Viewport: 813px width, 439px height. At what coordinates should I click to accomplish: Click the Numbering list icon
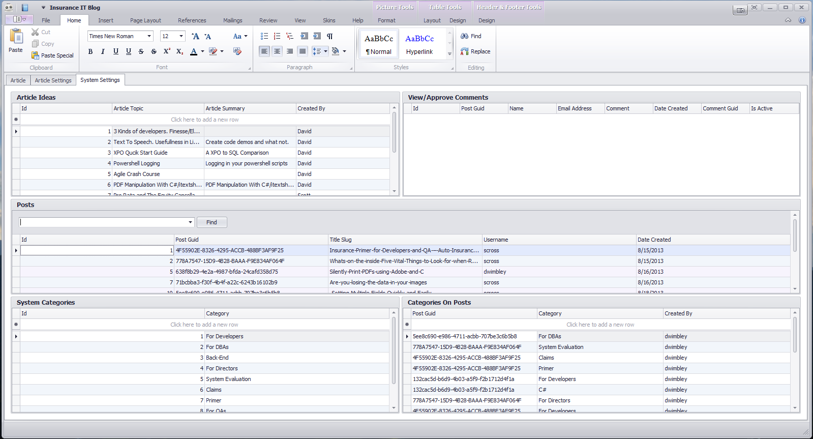277,36
